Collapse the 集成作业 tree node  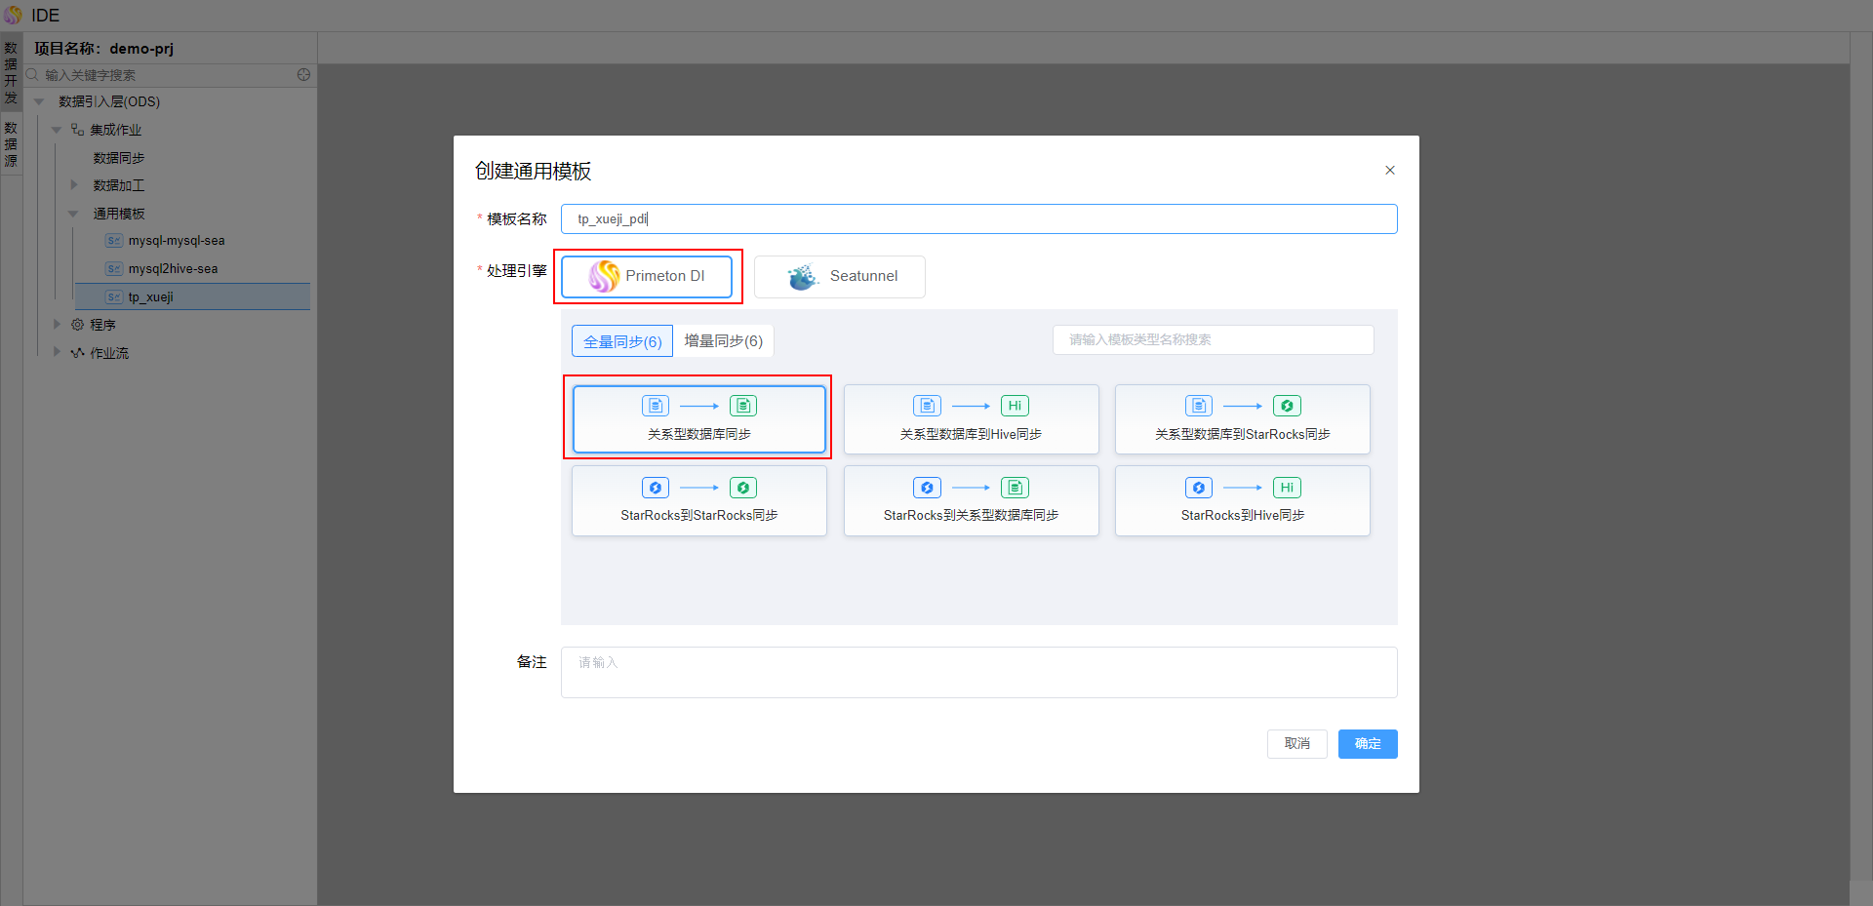(57, 130)
